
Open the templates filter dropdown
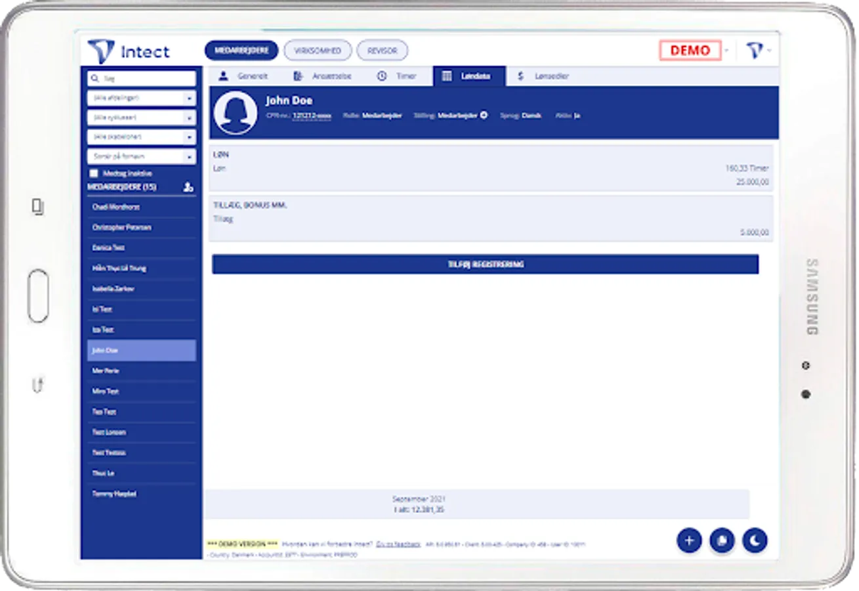pyautogui.click(x=142, y=137)
